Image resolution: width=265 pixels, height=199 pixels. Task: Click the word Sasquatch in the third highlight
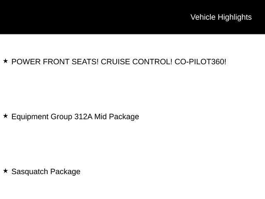point(29,171)
